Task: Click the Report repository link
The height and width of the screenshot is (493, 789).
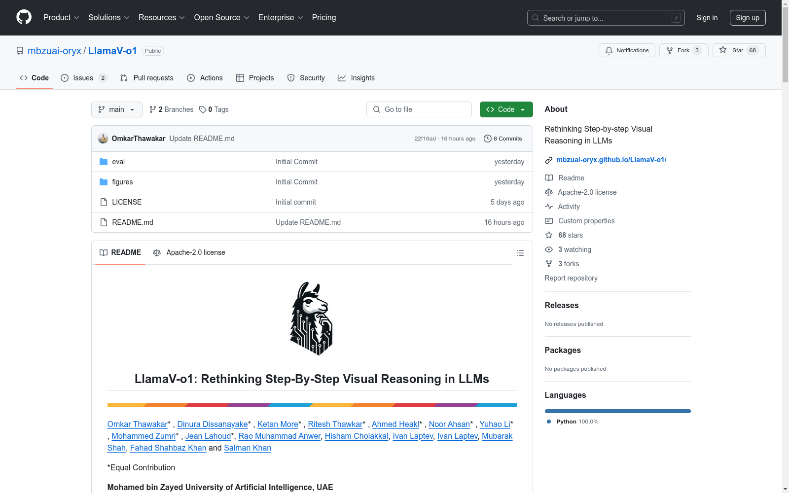Action: click(x=571, y=278)
